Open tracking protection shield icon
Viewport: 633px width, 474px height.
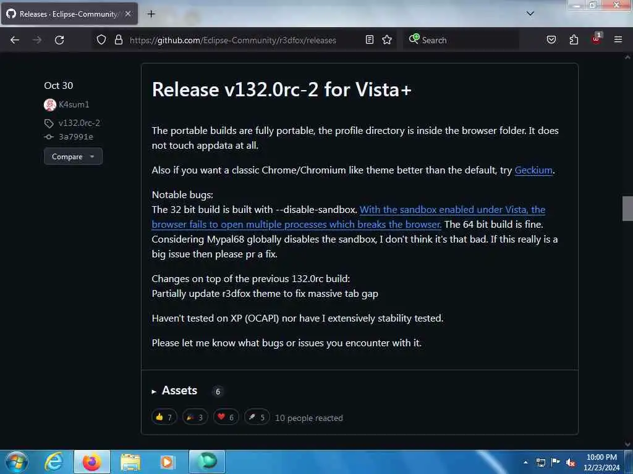coord(101,39)
